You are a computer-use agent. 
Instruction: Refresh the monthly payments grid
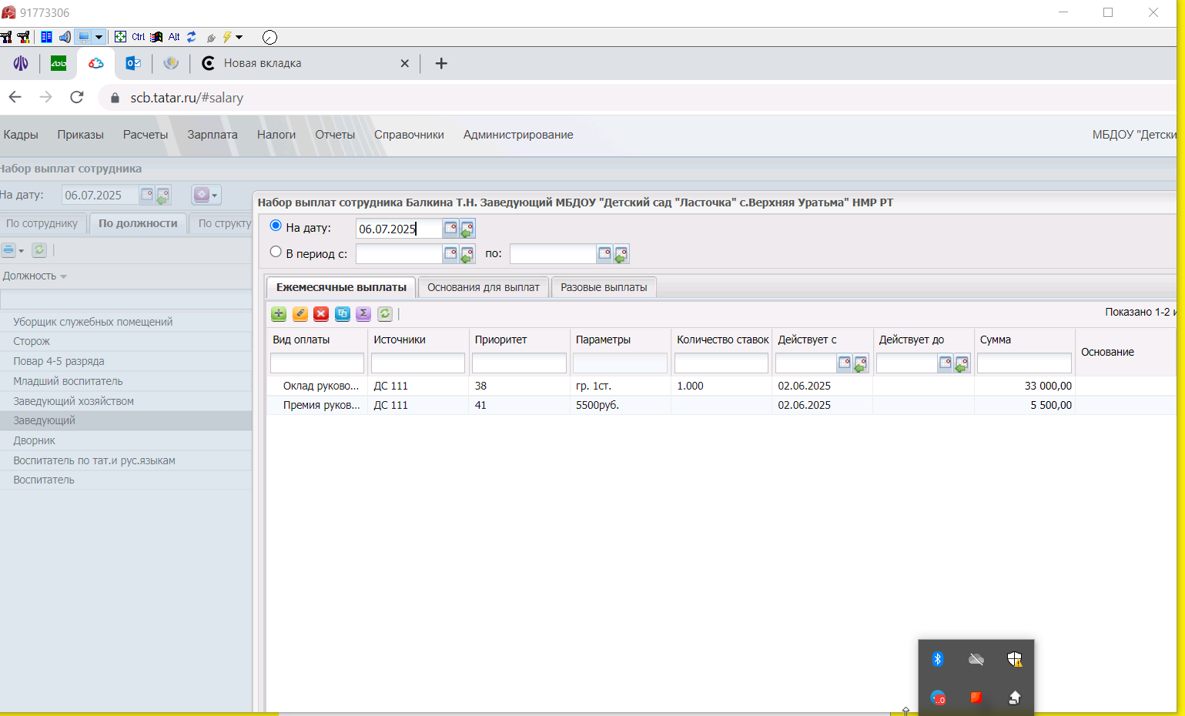(385, 313)
